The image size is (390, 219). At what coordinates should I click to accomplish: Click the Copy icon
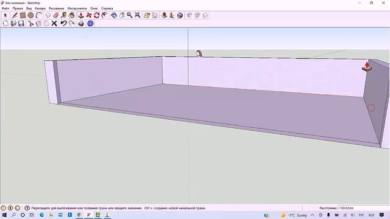38,23
